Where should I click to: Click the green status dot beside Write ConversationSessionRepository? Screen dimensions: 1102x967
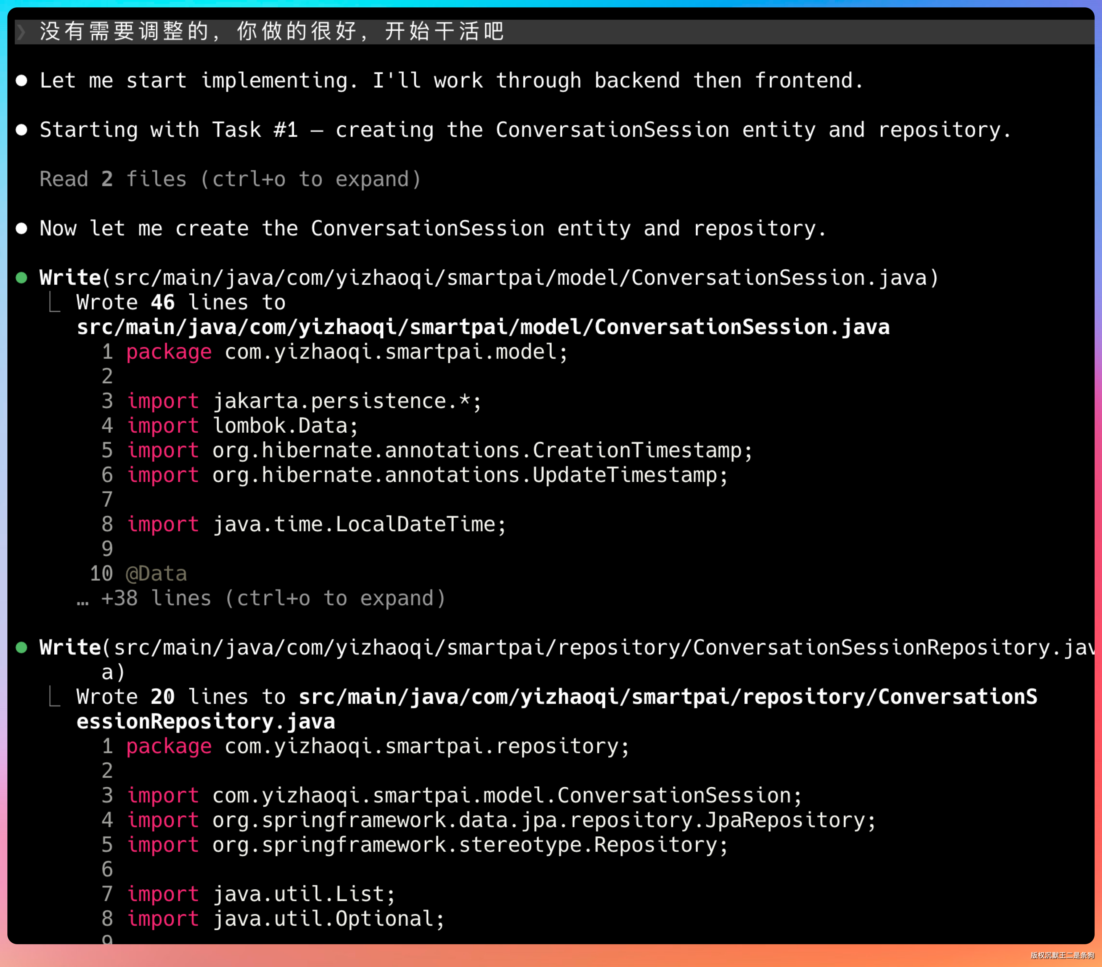22,647
